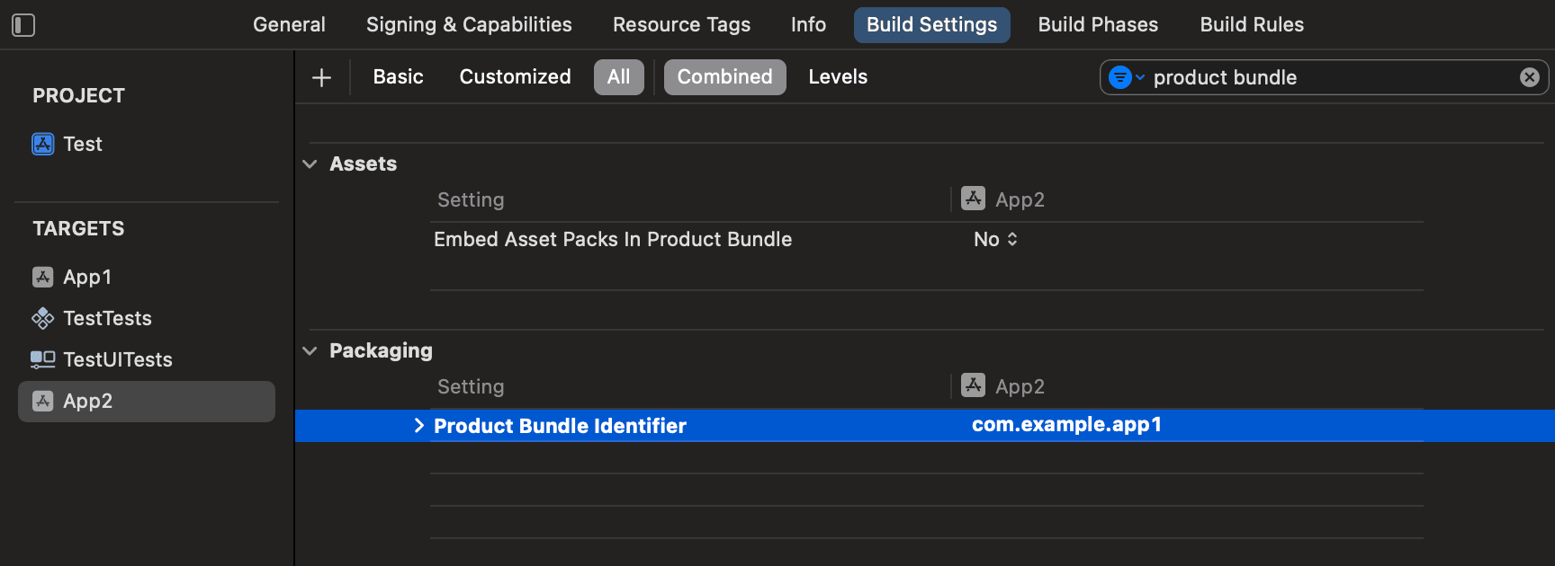The height and width of the screenshot is (566, 1555).
Task: Open the Embed Asset Packs No dropdown
Action: (995, 239)
